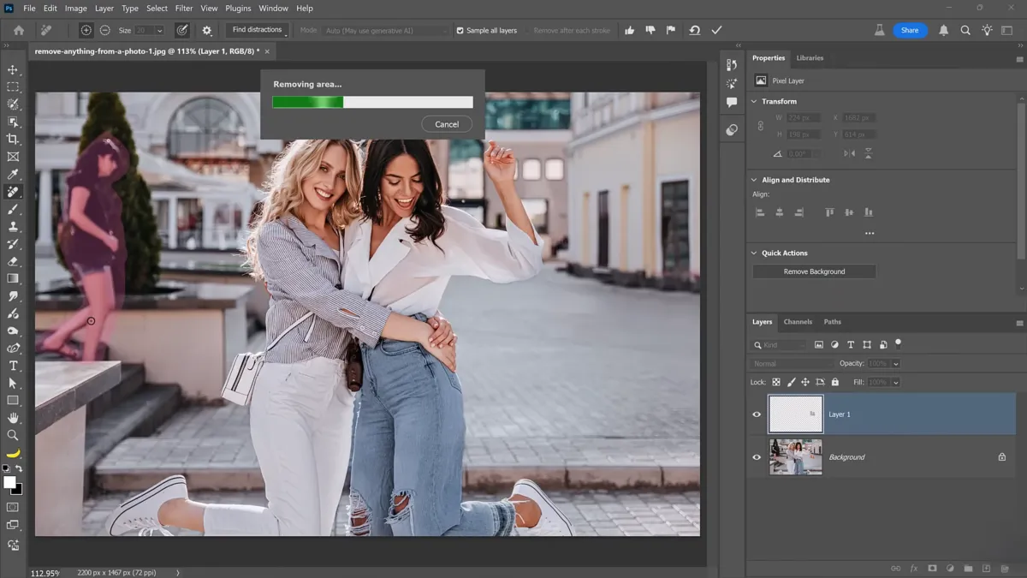The width and height of the screenshot is (1027, 578).
Task: Hide Layer 1 visibility
Action: pos(757,414)
